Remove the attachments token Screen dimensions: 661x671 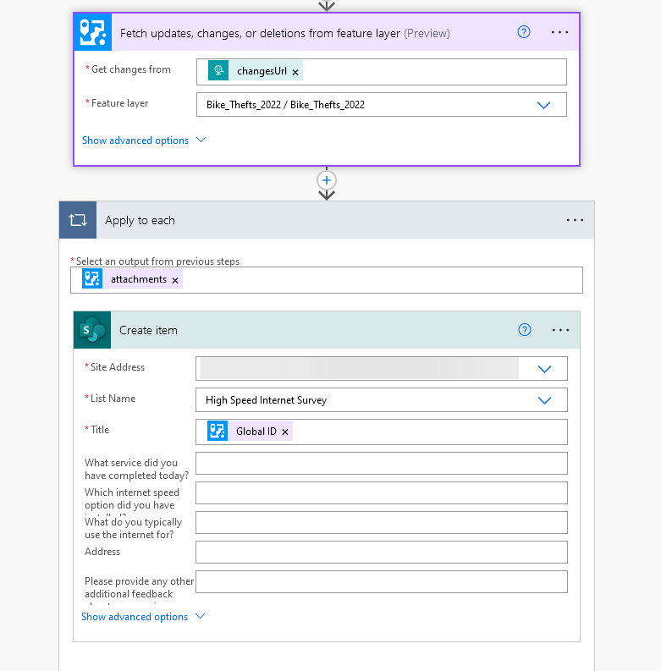pyautogui.click(x=175, y=280)
